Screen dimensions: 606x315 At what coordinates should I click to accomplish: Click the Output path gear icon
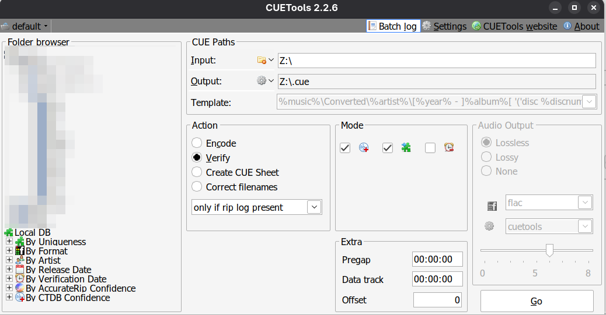262,81
